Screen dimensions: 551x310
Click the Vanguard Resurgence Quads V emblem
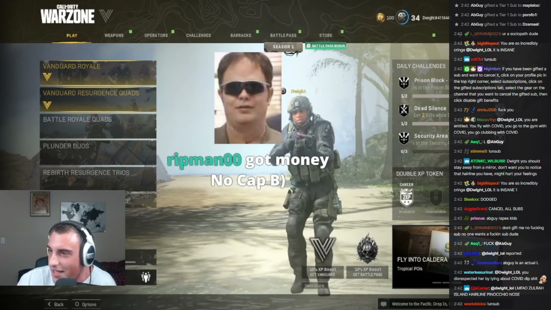point(47,105)
